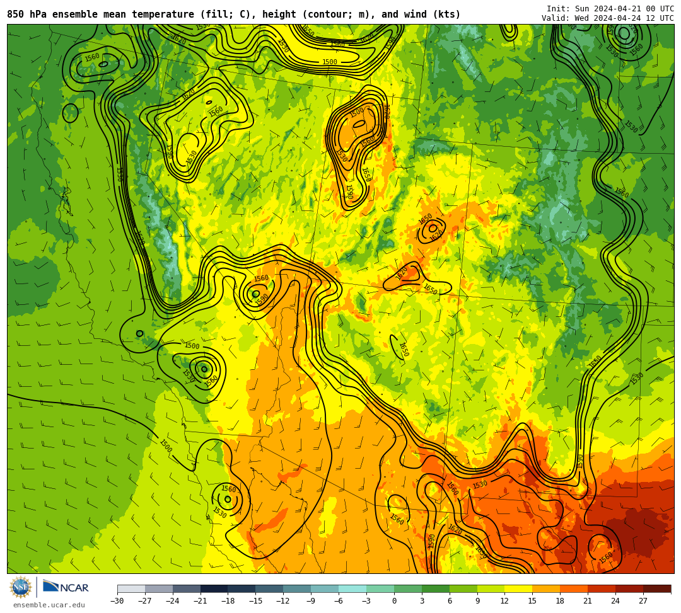Click the positive 18 colorbar tick label
The height and width of the screenshot is (613, 681).
click(561, 601)
